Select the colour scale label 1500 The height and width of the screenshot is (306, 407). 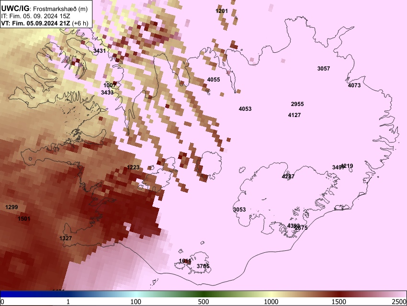[x=339, y=302]
